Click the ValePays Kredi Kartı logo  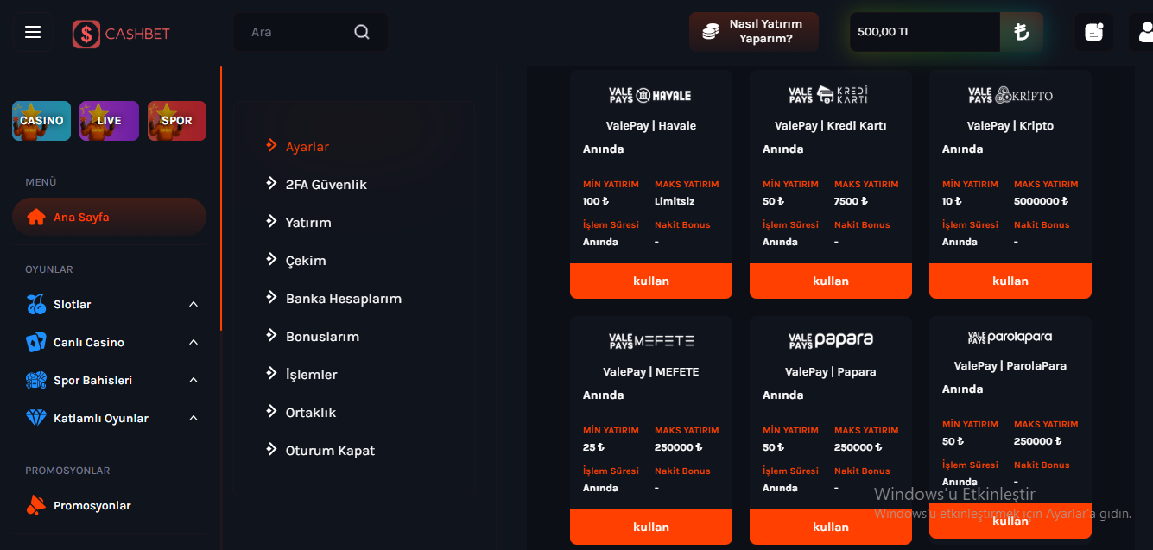click(x=830, y=95)
